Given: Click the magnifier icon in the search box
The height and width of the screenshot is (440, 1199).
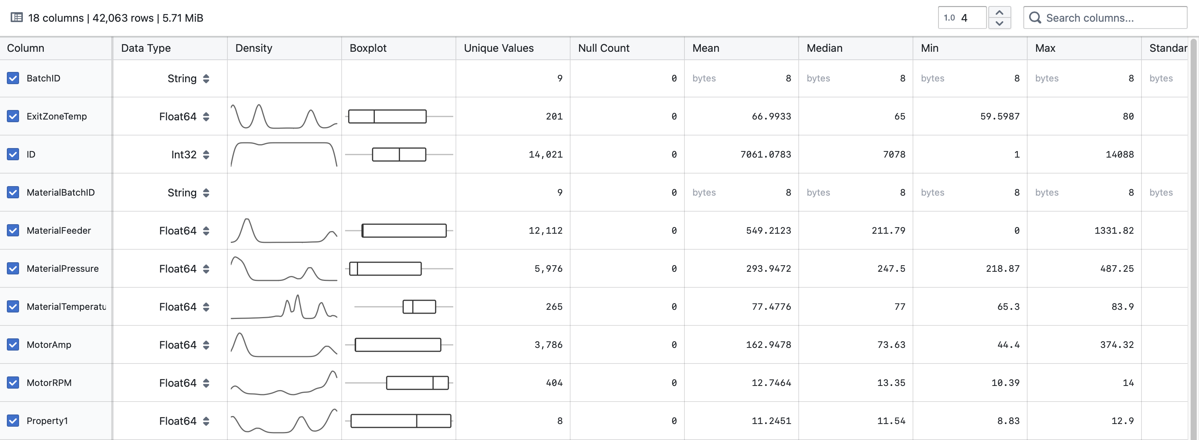Looking at the screenshot, I should [1036, 17].
